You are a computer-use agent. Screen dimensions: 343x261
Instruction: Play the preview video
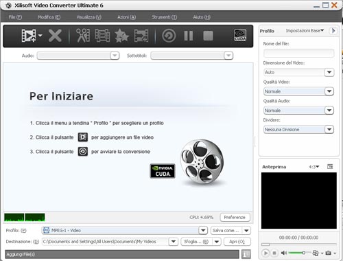[x=265, y=253]
